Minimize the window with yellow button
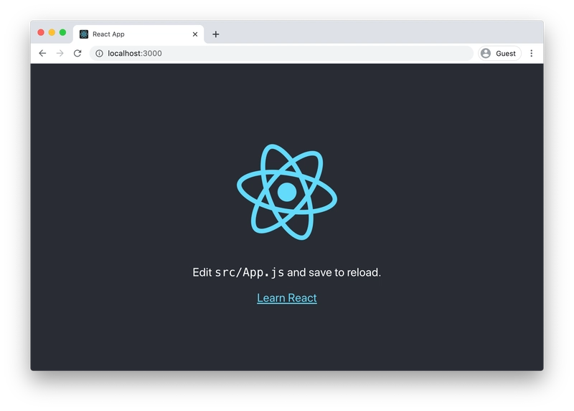Screen dimensions: 574x411 point(52,32)
